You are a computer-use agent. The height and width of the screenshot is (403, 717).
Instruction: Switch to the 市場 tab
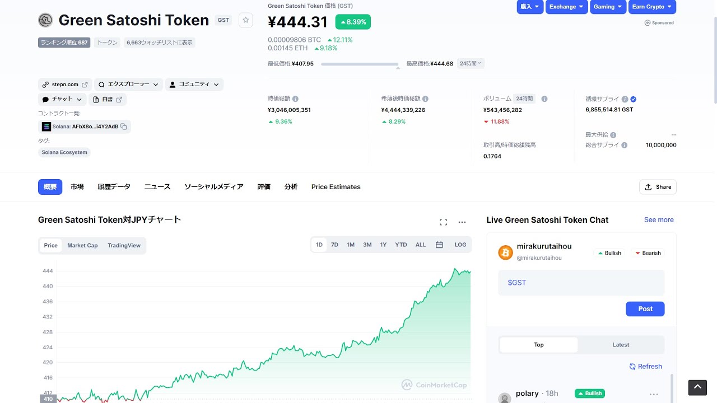[77, 187]
